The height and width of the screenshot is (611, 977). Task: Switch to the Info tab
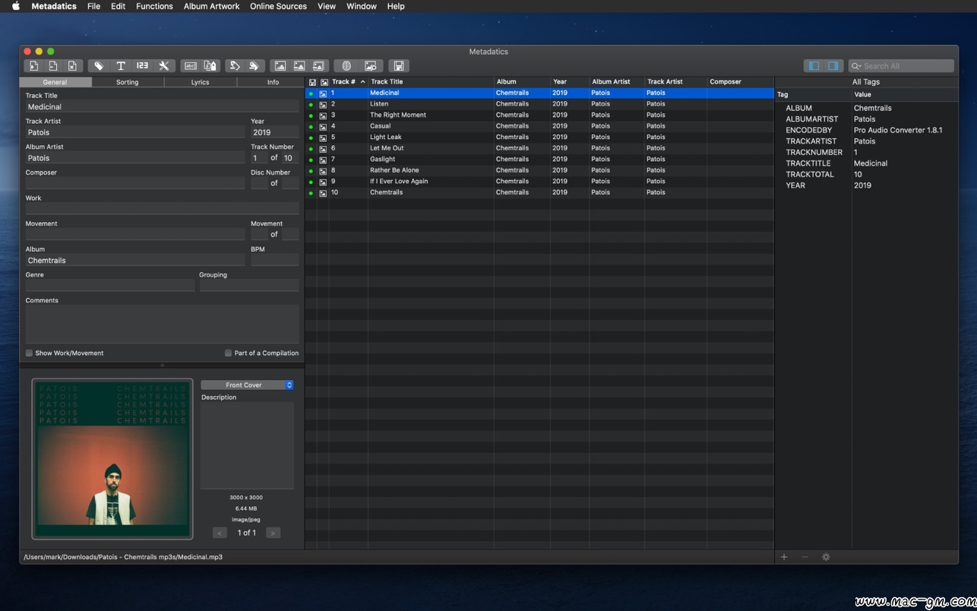[x=273, y=82]
